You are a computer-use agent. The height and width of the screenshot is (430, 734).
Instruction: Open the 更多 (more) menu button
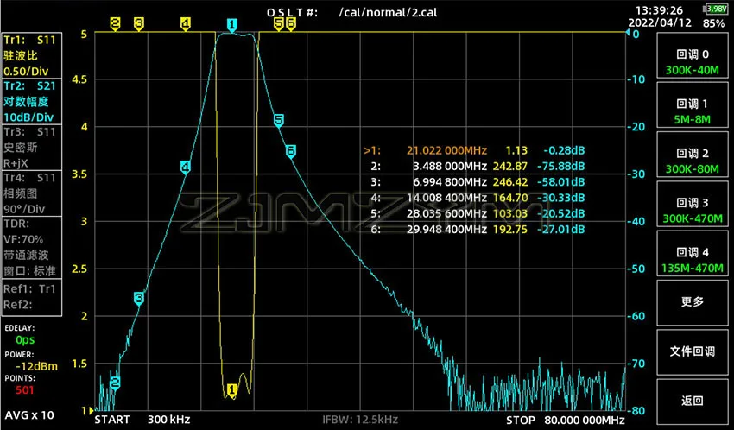click(693, 302)
